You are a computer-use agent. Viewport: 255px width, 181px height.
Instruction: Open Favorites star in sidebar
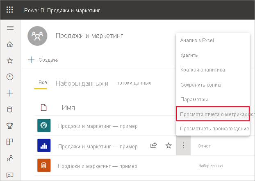[x=10, y=60]
